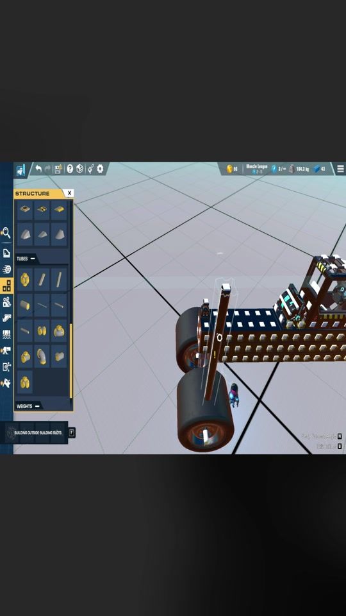Image resolution: width=346 pixels, height=616 pixels.
Task: Click the Muscle League label
Action: click(x=257, y=167)
